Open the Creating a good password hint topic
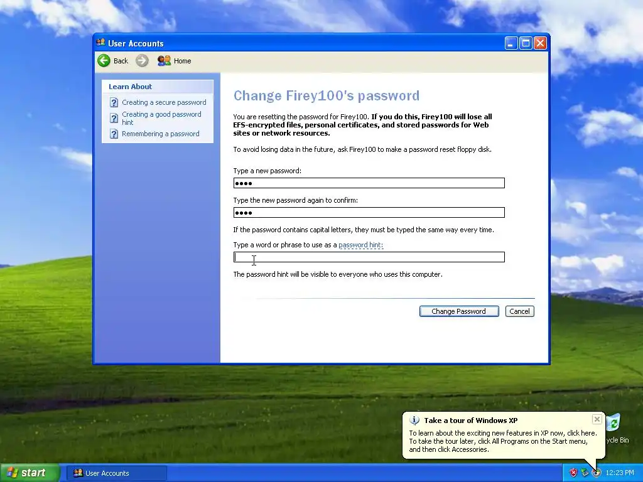 161,118
